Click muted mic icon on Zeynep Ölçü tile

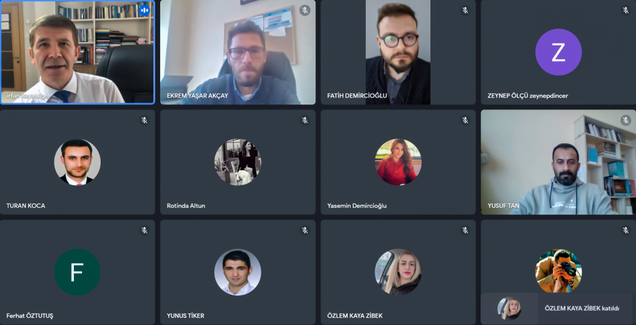625,11
